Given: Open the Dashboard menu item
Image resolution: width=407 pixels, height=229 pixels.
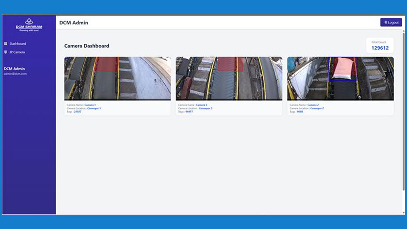Looking at the screenshot, I should pos(17,43).
